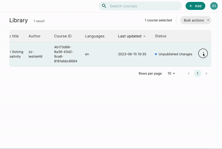Go to the next page arrow
This screenshot has width=222, height=149.
(206, 74)
